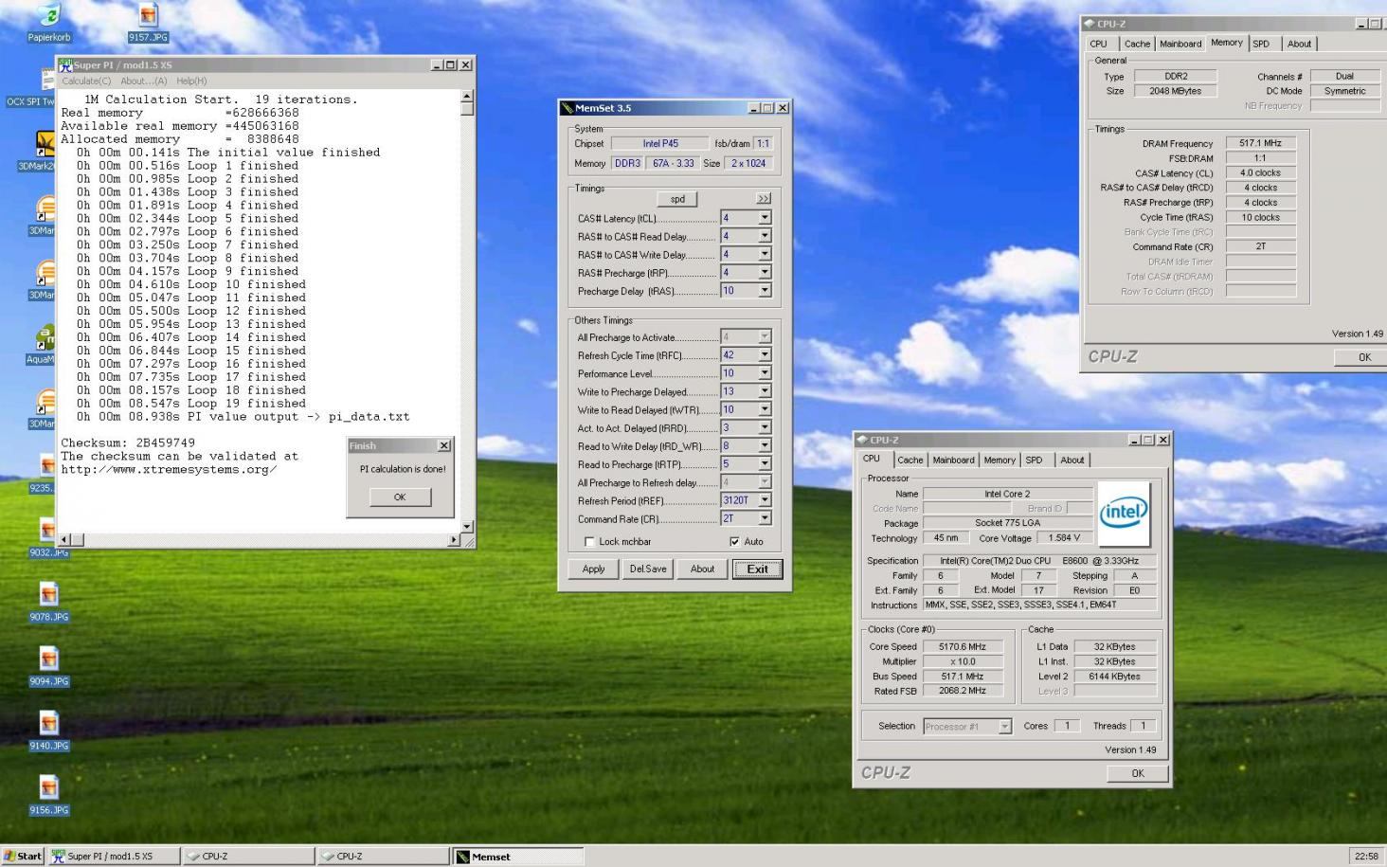Open the Refresh Cycle Time (tRFC) dropdown
Screen dimensions: 1387x867
tap(765, 354)
